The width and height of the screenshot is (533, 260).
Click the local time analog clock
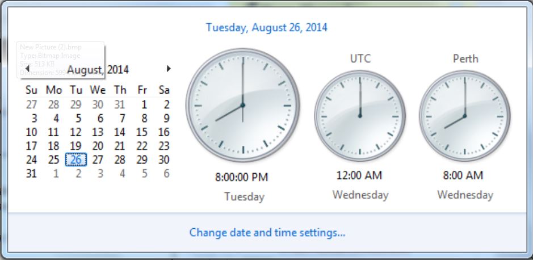coord(242,106)
